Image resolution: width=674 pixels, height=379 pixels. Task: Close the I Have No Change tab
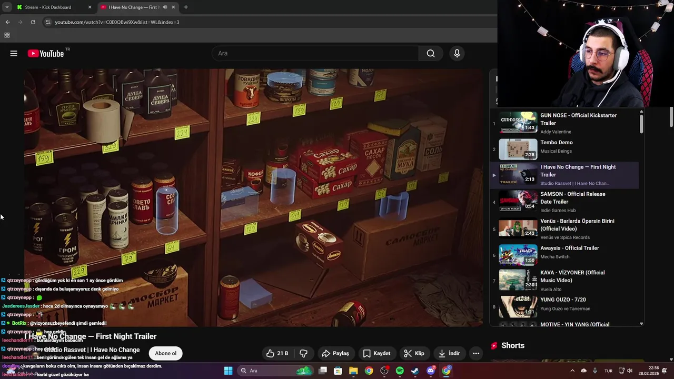coord(174,7)
